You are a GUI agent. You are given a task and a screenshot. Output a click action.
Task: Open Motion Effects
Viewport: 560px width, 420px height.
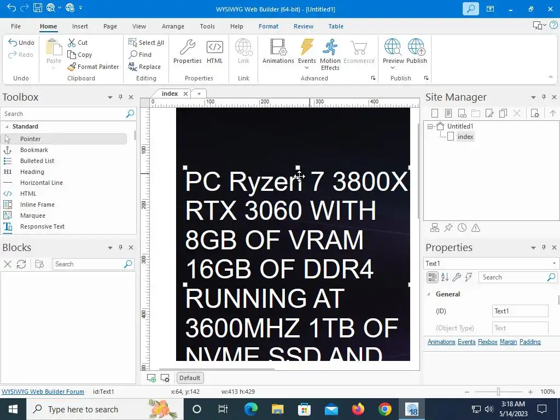[x=330, y=55]
